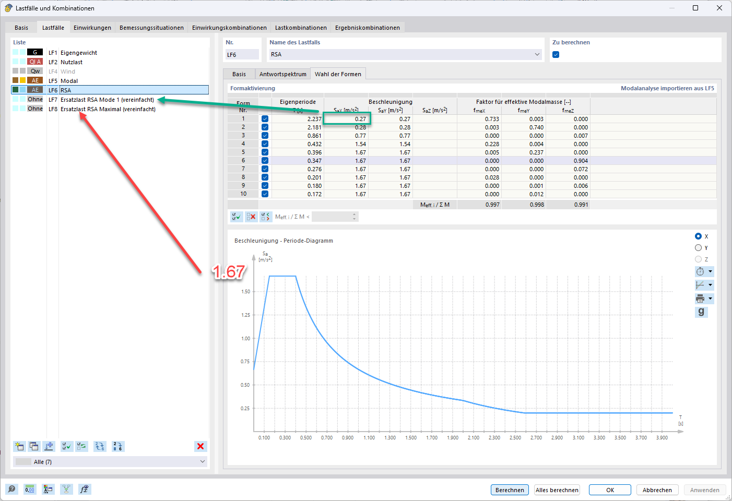Open the units settings (0.00 icon)
732x501 pixels.
[30, 489]
